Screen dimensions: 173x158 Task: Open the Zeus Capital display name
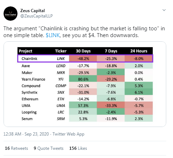click(32, 11)
